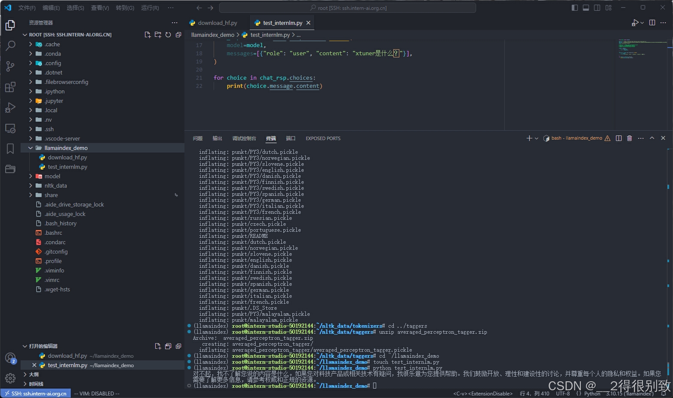
Task: Click llamaindex_demo in the breadcrumb
Action: [x=213, y=35]
